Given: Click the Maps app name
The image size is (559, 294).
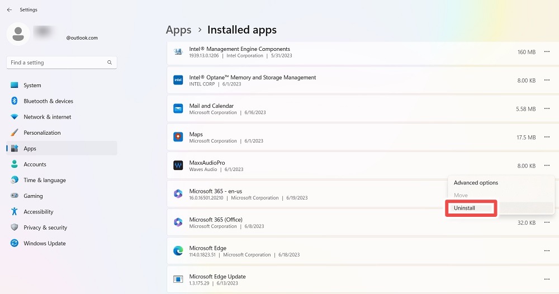Looking at the screenshot, I should (196, 134).
